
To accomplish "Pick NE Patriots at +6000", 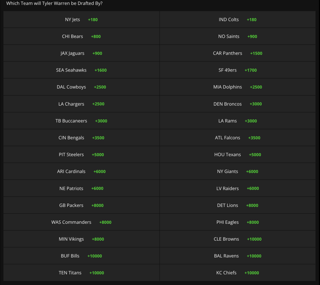I will click(x=81, y=188).
